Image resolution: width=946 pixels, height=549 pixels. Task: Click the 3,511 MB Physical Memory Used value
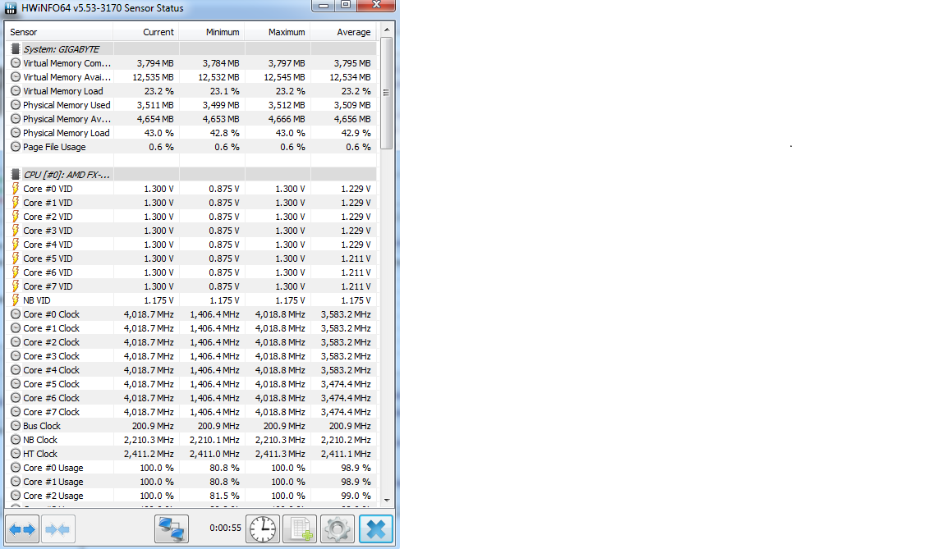(x=155, y=105)
